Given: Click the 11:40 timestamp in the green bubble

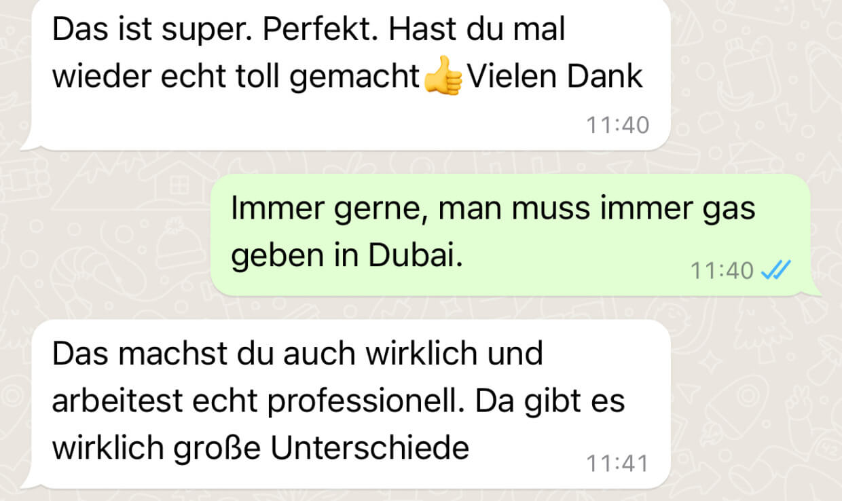Looking at the screenshot, I should [x=722, y=271].
